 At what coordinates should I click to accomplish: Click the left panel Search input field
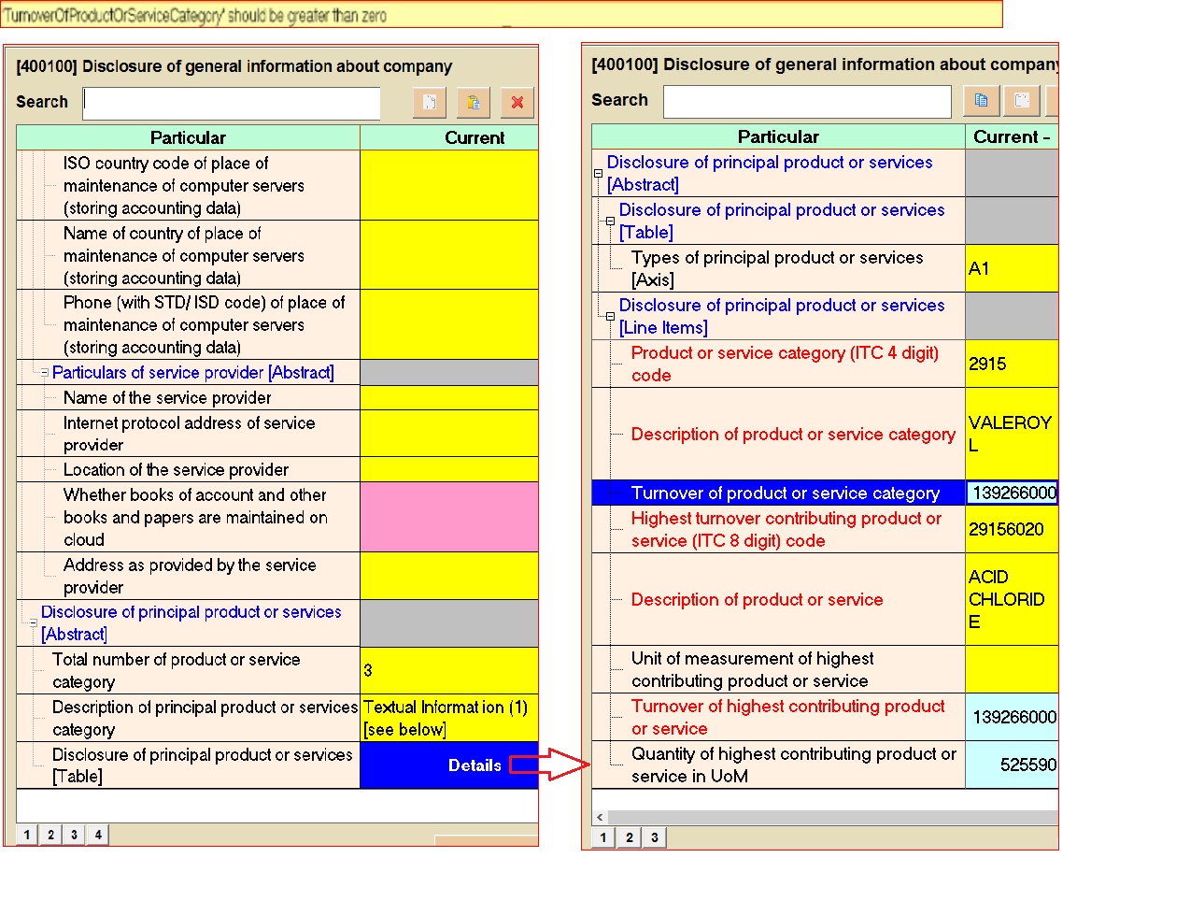(232, 103)
